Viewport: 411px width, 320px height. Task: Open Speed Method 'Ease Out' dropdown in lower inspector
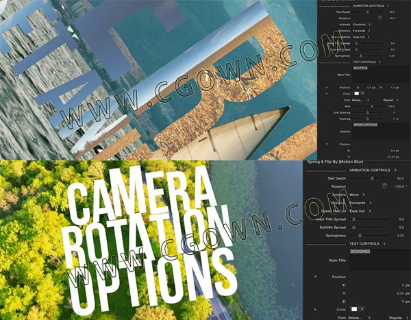coord(360,211)
